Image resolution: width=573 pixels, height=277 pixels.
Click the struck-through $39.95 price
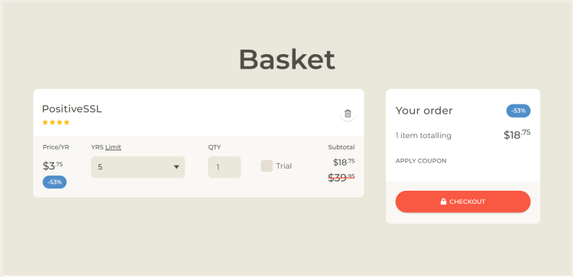[341, 178]
